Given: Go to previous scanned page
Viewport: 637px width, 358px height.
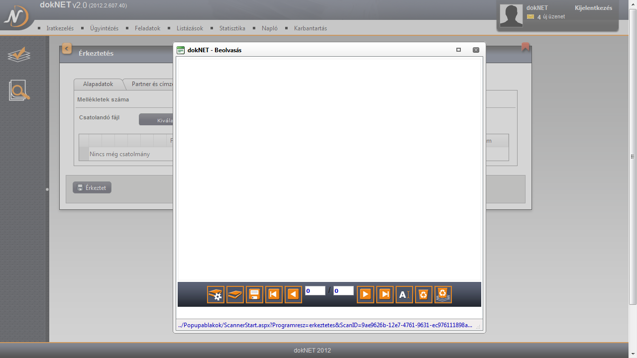Looking at the screenshot, I should [x=293, y=294].
